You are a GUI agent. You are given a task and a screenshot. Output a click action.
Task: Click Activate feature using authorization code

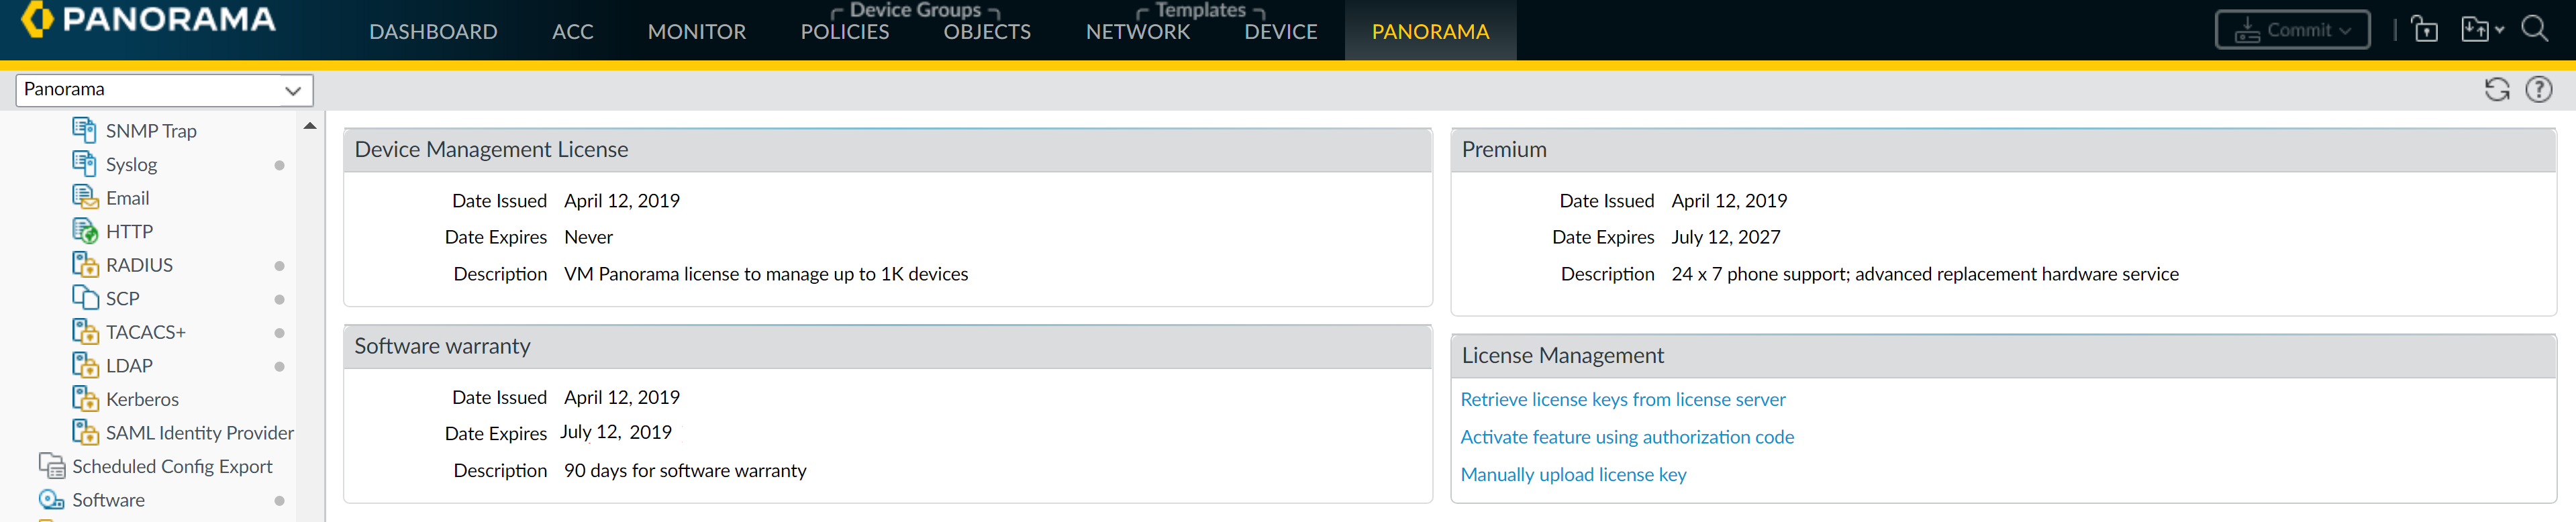point(1626,437)
